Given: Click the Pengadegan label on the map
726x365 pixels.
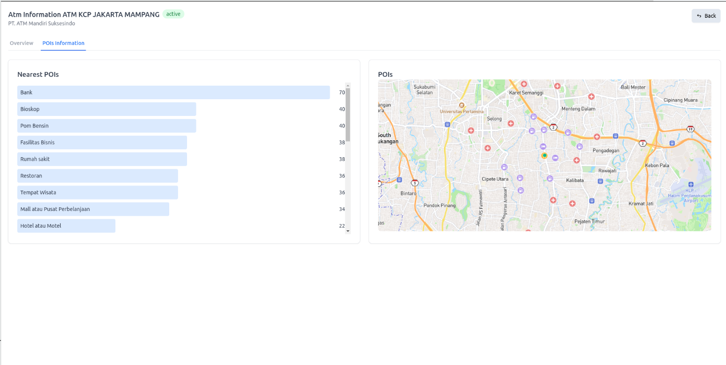Looking at the screenshot, I should 606,150.
